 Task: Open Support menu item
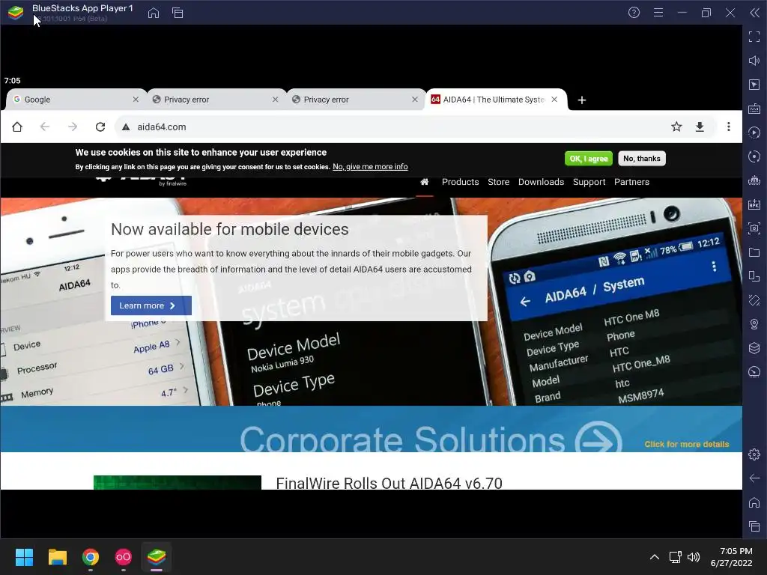tap(589, 182)
